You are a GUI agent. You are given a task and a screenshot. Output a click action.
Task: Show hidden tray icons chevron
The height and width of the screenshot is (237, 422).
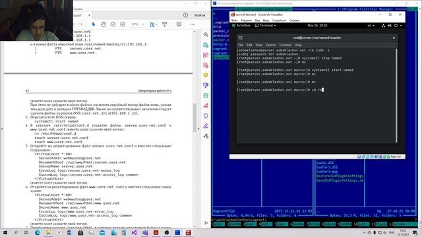point(364,232)
